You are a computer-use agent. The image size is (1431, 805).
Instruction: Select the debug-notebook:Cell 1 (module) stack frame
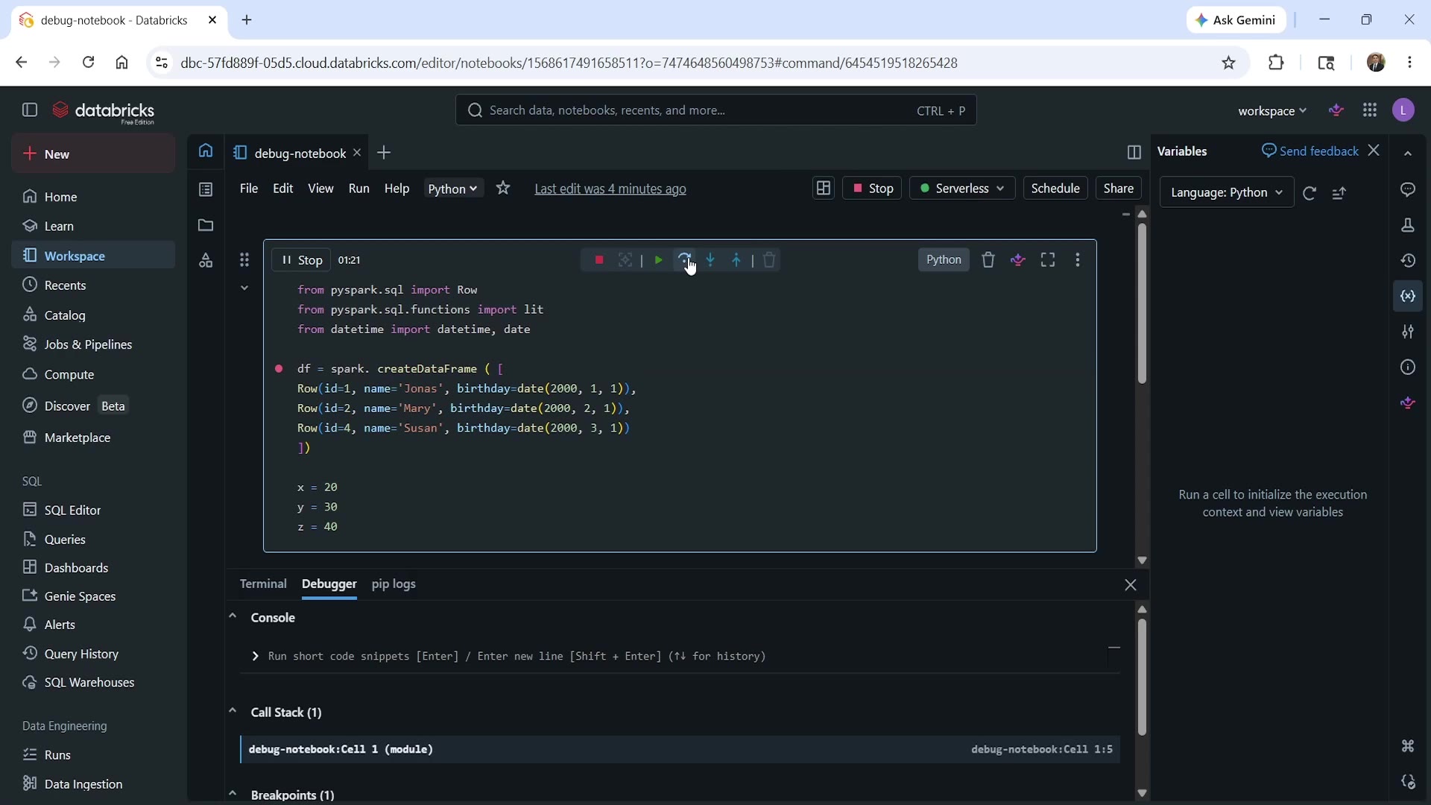pos(680,750)
